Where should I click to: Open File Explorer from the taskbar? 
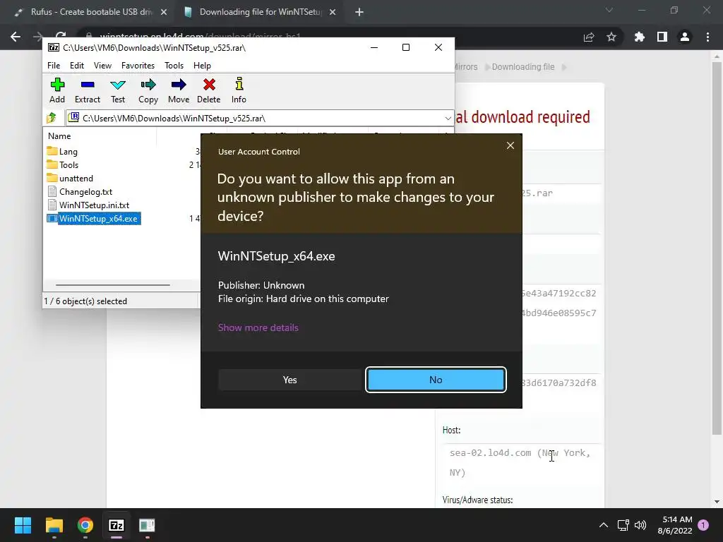coord(54,525)
